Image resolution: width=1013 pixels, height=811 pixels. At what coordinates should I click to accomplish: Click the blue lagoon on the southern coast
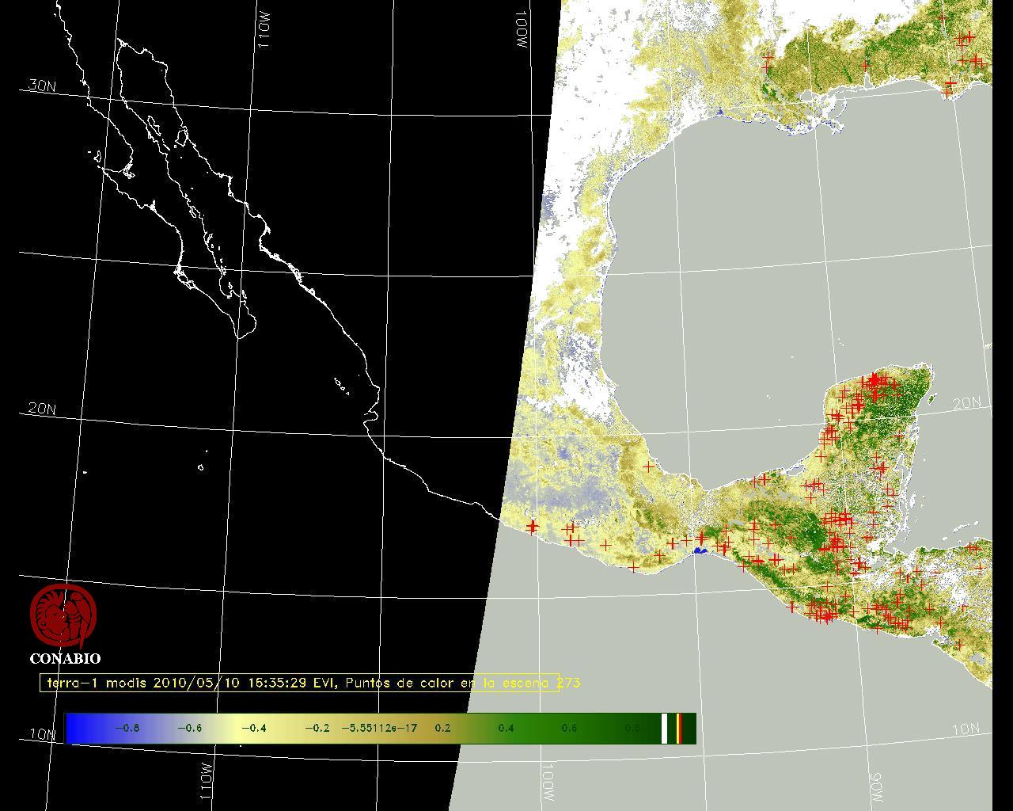tap(700, 550)
